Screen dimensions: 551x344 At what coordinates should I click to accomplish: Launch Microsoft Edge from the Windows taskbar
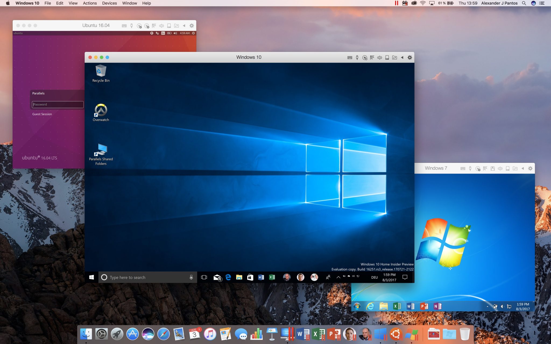tap(228, 277)
